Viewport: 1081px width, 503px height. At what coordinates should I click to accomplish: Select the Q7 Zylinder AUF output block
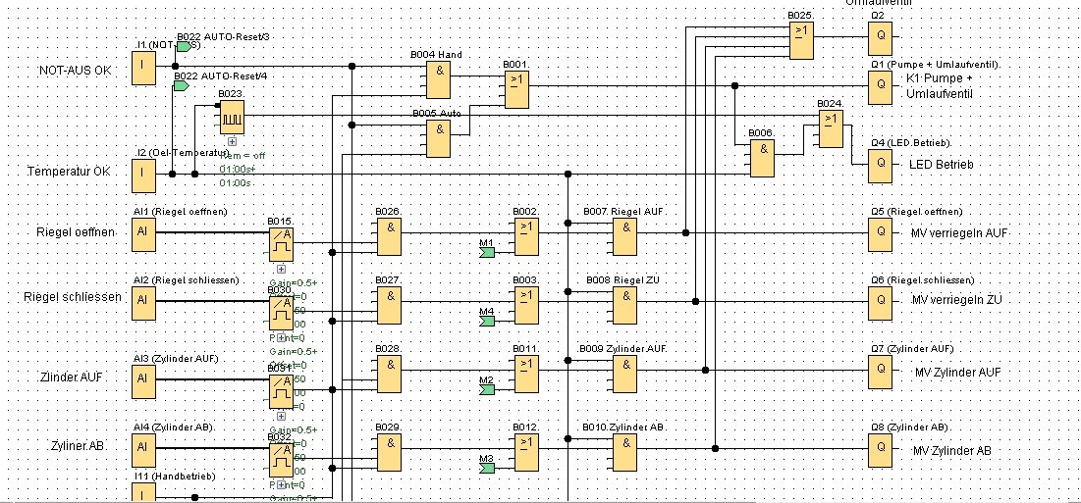point(881,371)
